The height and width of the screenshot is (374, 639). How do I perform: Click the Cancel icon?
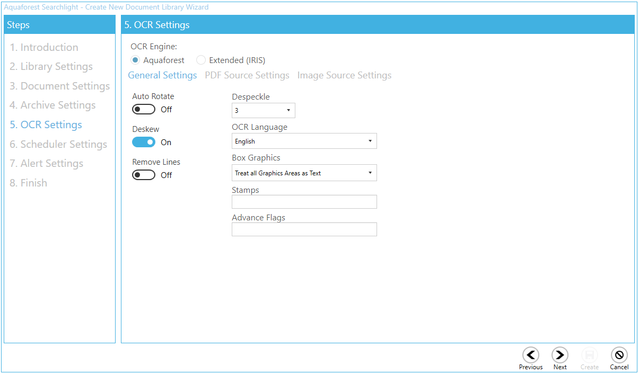[x=619, y=355]
